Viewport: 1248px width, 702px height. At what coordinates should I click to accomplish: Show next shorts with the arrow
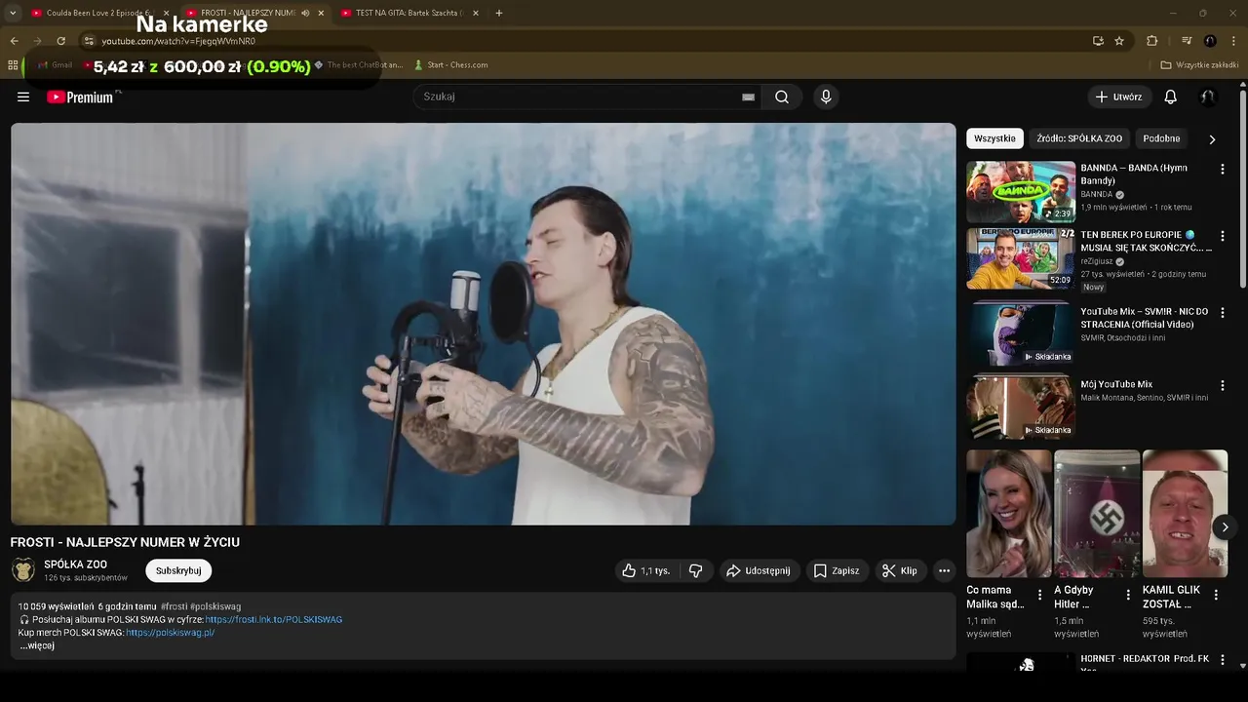[1225, 527]
